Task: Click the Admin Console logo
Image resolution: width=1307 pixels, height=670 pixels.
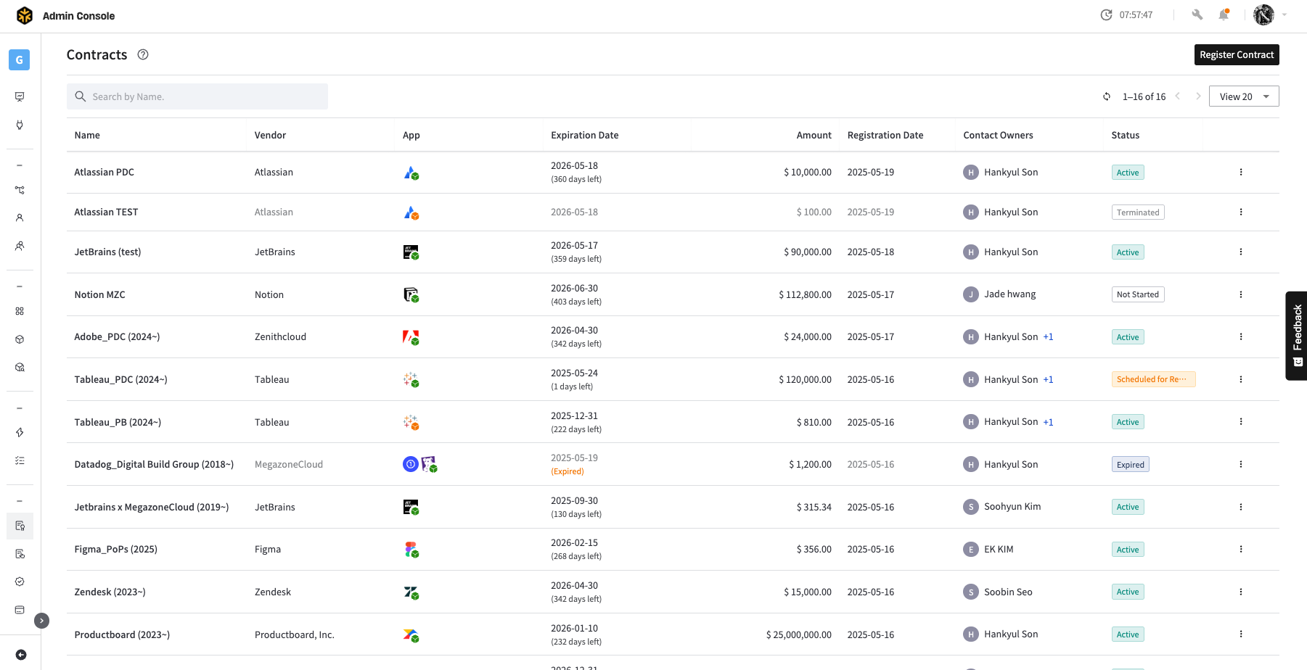Action: tap(25, 15)
